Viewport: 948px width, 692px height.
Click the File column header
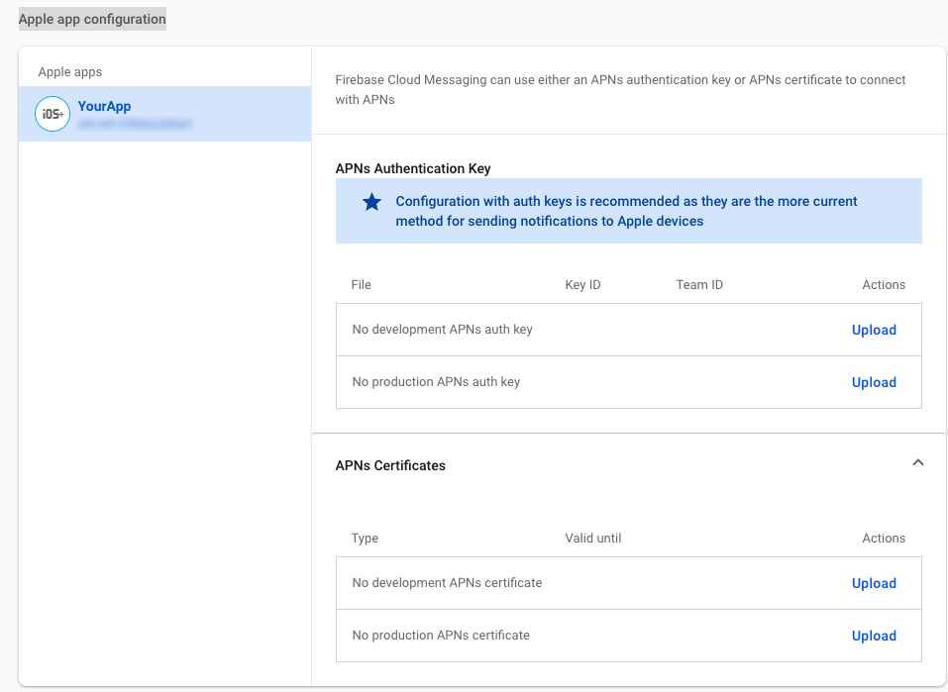coord(361,284)
